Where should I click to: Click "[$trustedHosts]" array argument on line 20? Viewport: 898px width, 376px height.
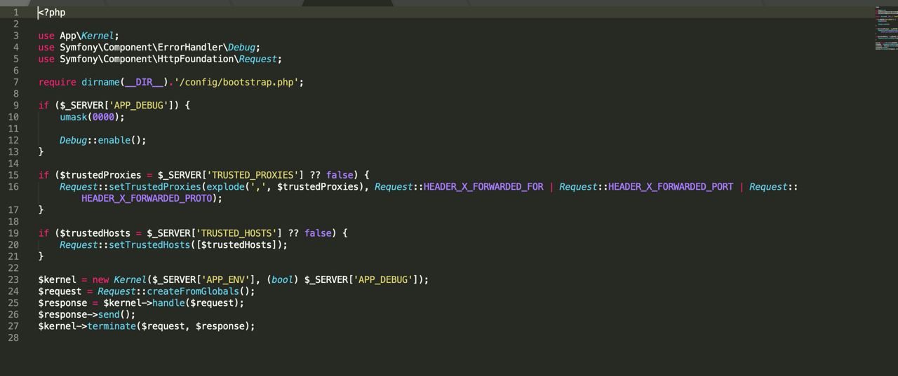tap(239, 244)
